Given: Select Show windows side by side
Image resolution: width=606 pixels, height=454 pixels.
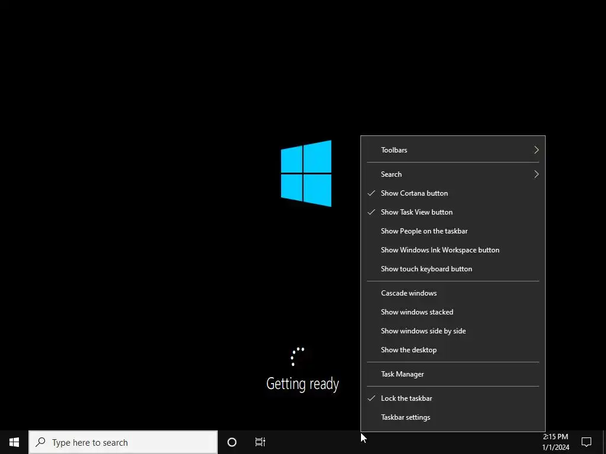Looking at the screenshot, I should click(x=453, y=331).
